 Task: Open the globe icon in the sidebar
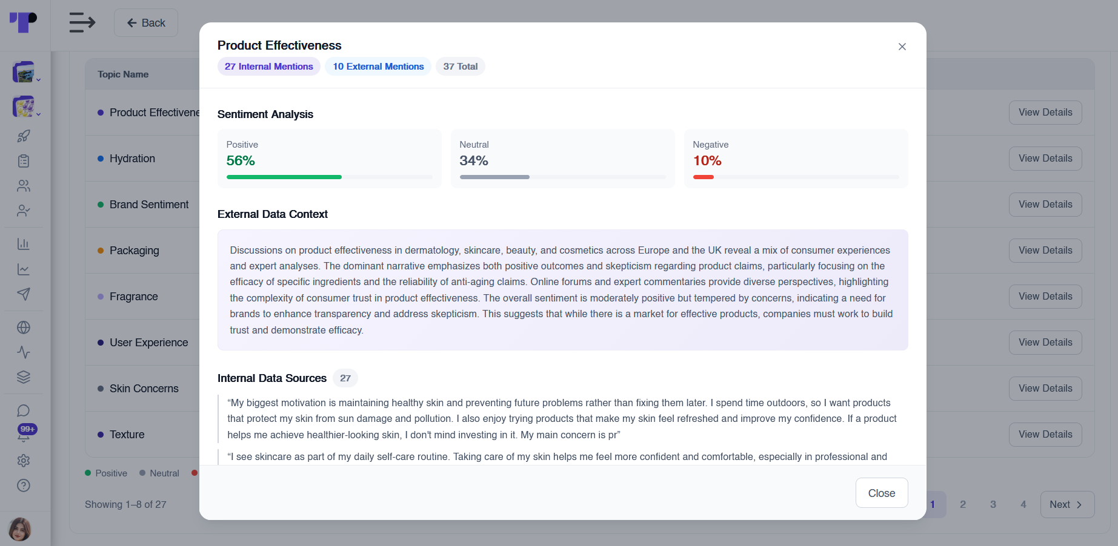click(x=24, y=327)
